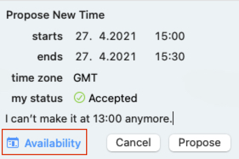This screenshot has height=159, width=239.
Task: Select the end year 2021 field
Action: tap(122, 57)
